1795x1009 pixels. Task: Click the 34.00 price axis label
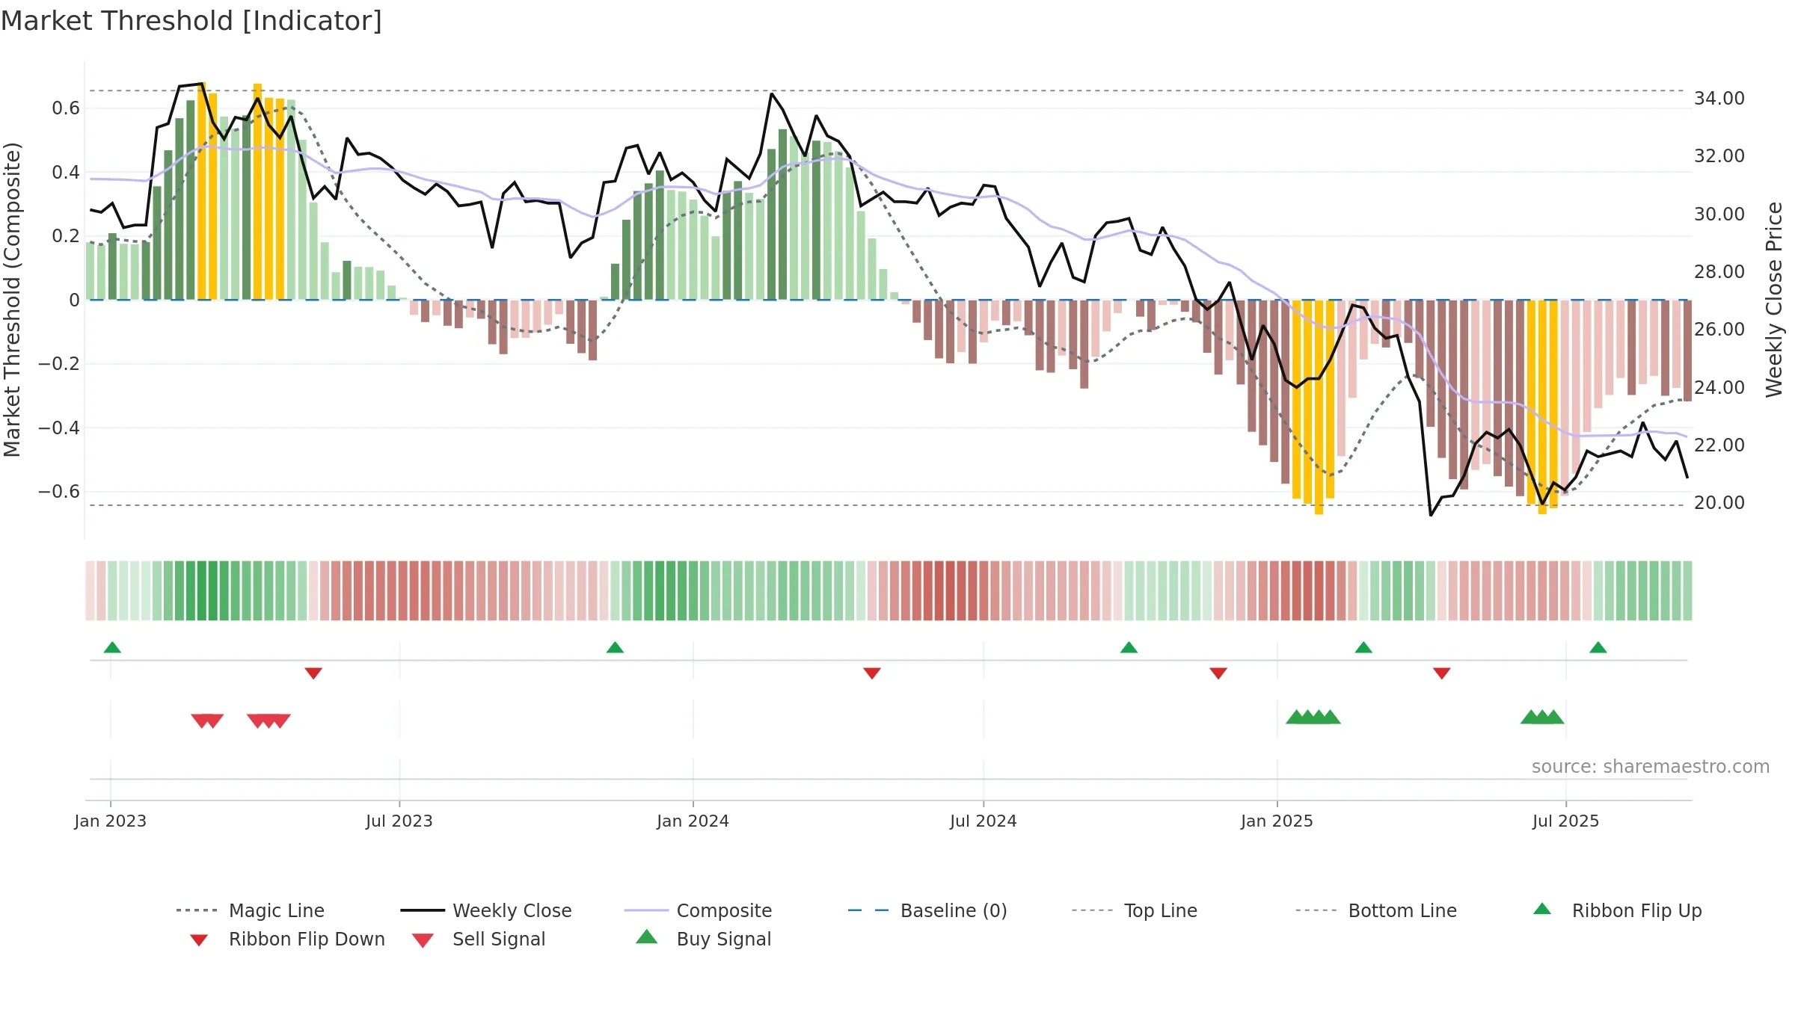(1719, 99)
